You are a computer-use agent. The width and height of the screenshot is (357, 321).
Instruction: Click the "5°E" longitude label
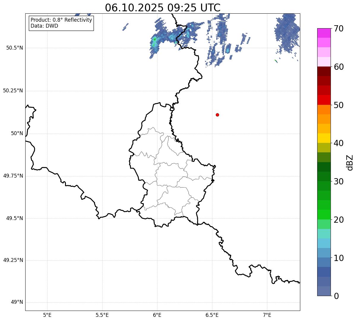click(x=47, y=315)
